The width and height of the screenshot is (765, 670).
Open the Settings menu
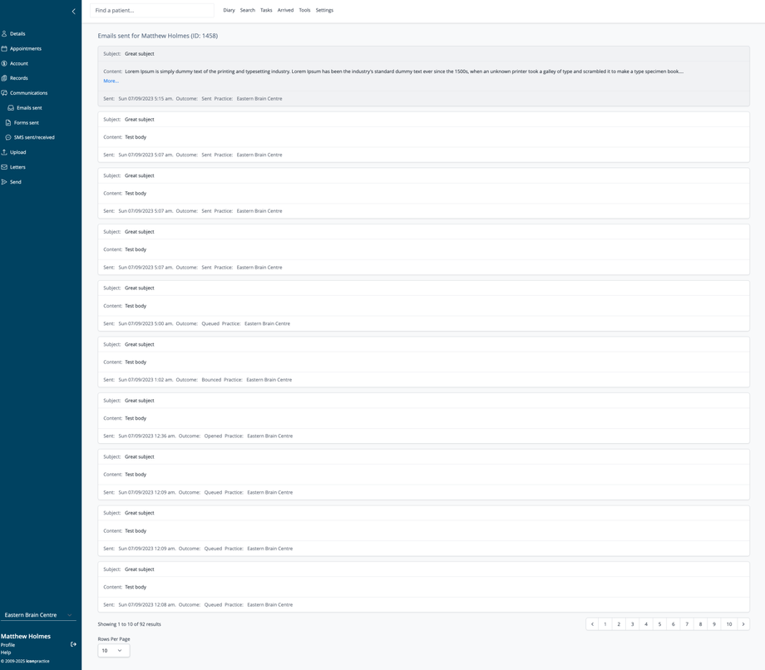coord(324,10)
